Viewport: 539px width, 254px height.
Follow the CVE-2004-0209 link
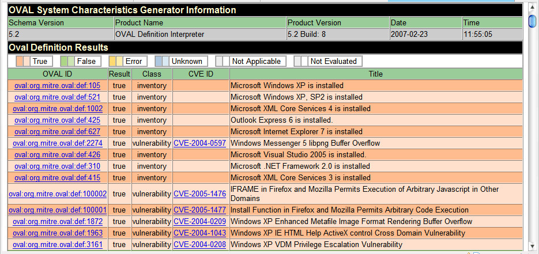tap(199, 221)
